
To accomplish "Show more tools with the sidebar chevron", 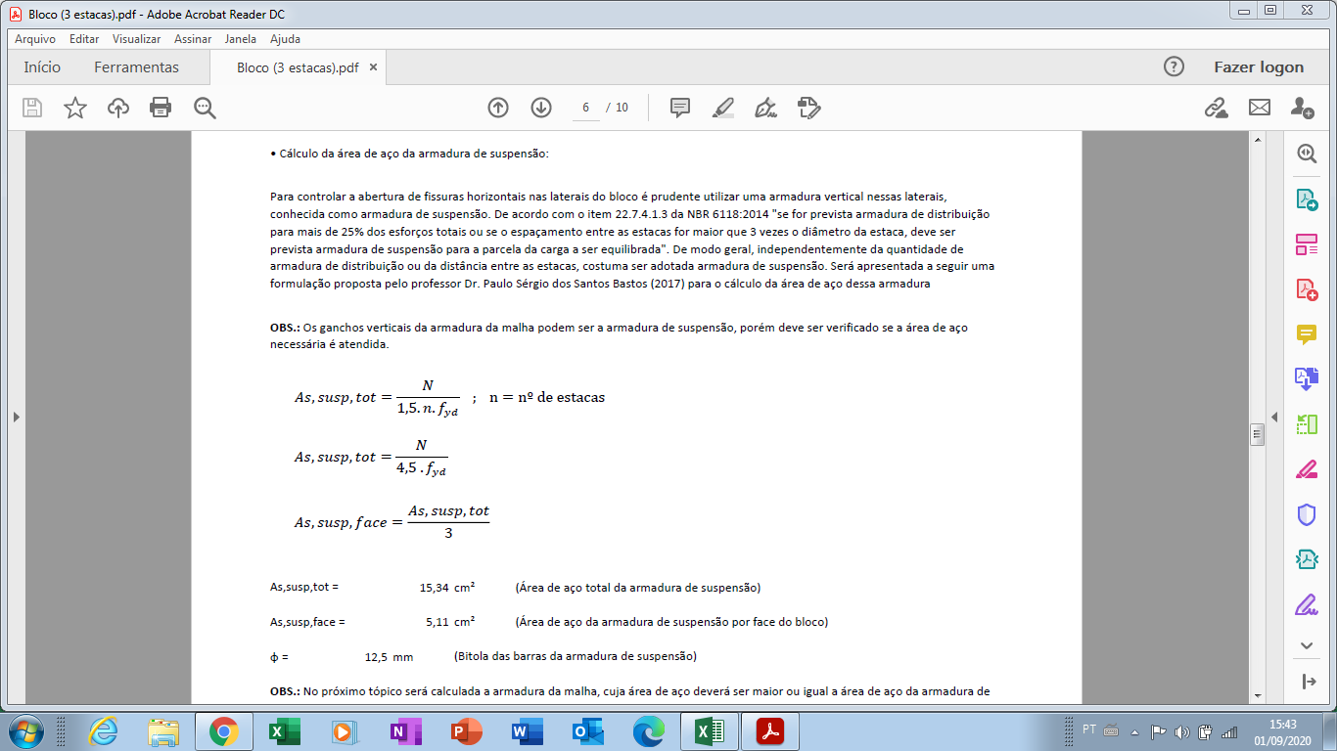I will [x=1307, y=645].
